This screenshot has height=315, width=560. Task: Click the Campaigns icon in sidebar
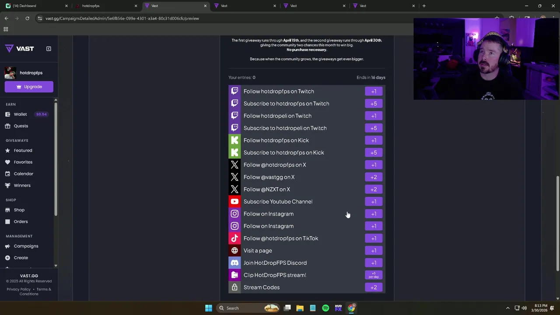click(x=7, y=246)
